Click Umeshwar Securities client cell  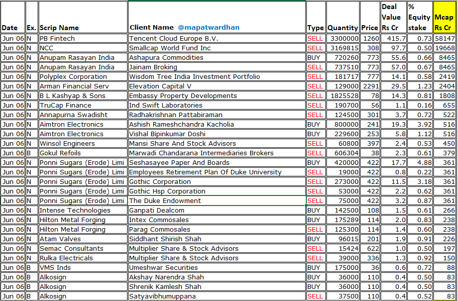(217, 268)
